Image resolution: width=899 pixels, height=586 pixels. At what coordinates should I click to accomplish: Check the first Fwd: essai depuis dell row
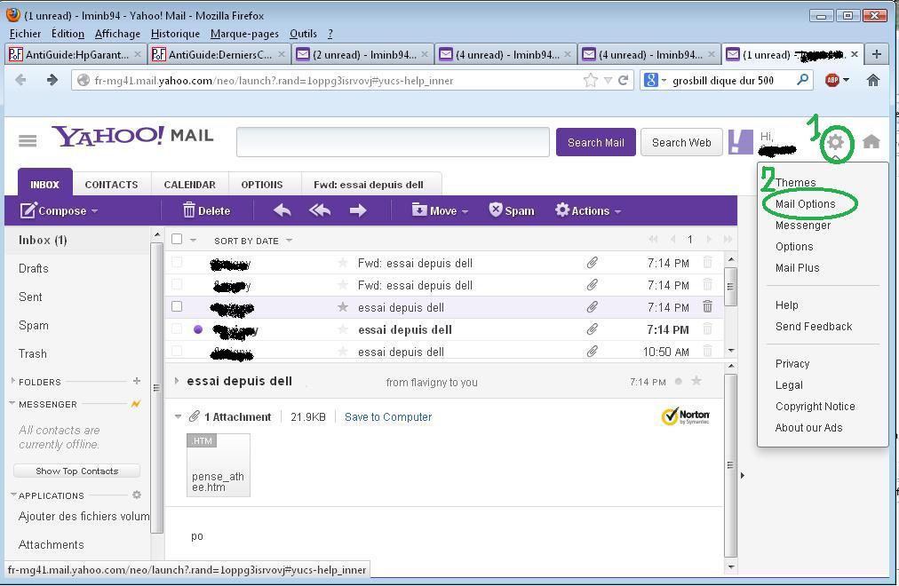point(177,262)
